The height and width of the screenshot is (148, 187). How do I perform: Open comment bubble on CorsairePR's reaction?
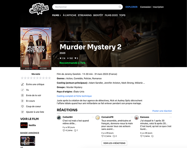click(x=114, y=136)
